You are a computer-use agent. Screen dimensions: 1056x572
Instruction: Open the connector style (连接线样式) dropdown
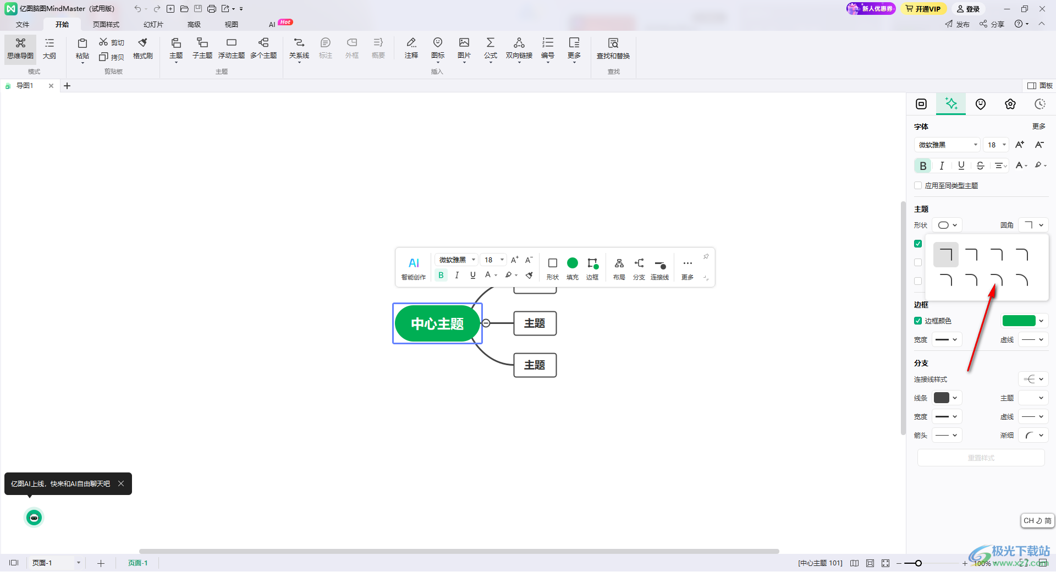(x=1033, y=379)
